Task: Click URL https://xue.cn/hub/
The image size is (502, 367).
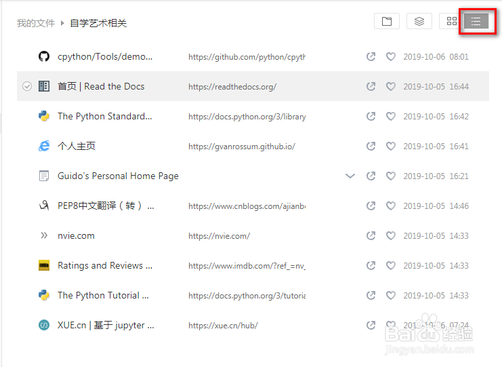Action: pyautogui.click(x=223, y=326)
